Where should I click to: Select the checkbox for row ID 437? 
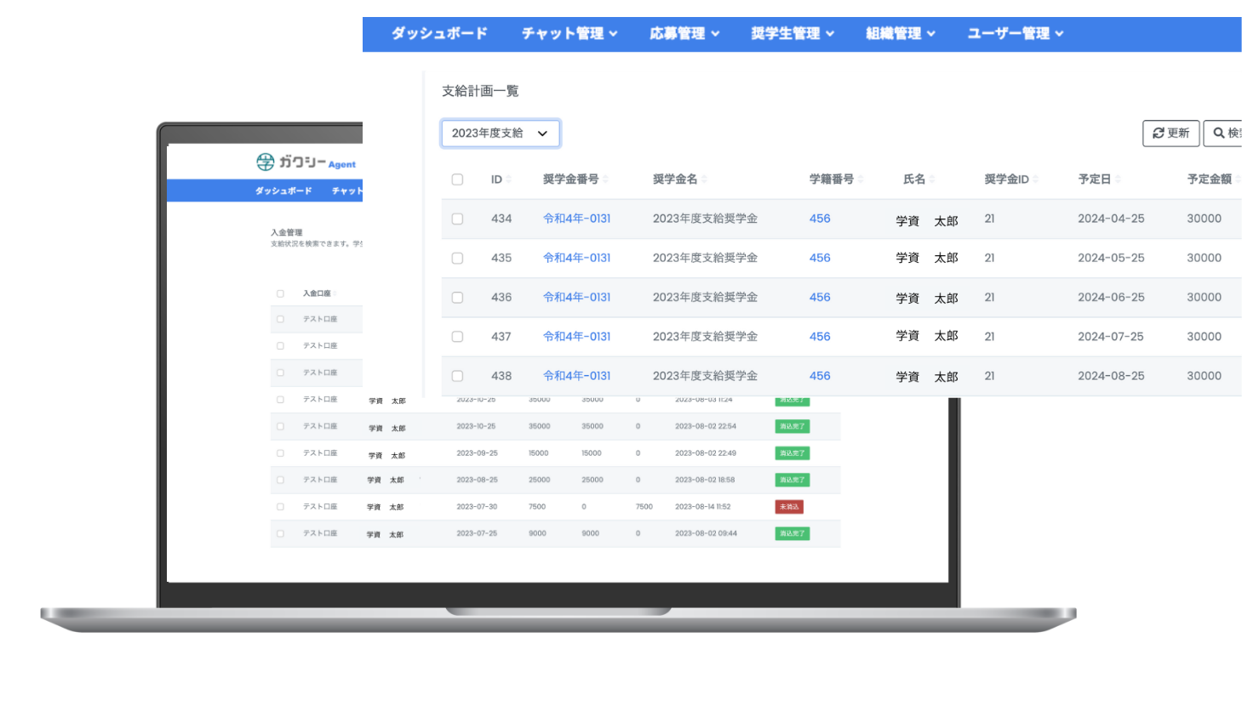tap(457, 337)
